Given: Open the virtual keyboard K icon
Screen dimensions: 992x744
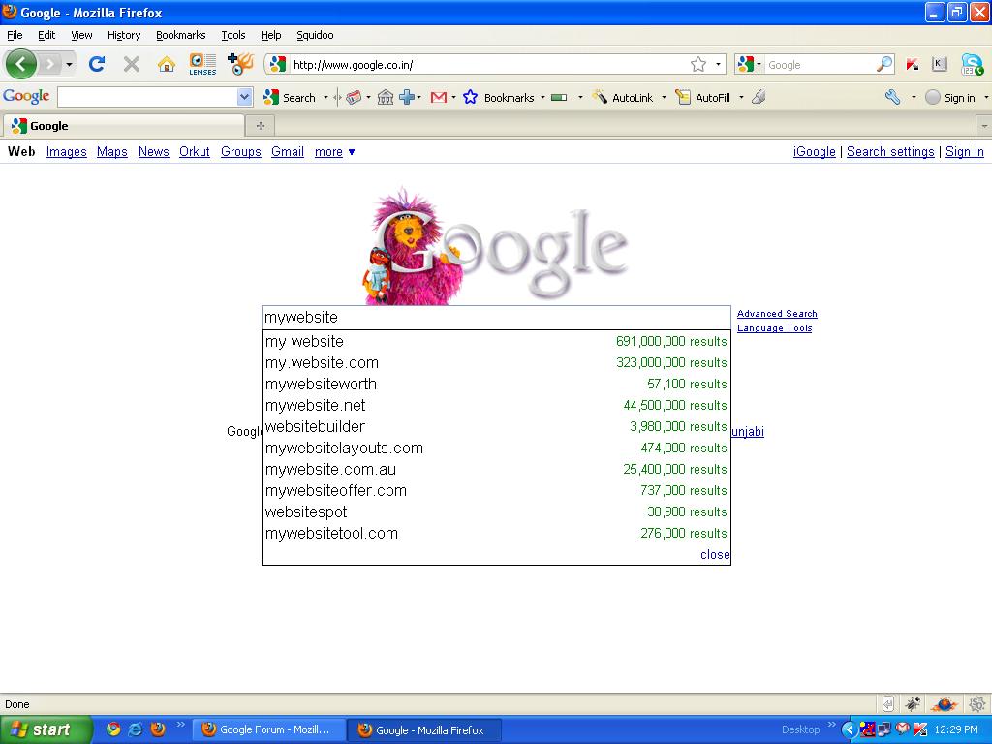Looking at the screenshot, I should 940,64.
